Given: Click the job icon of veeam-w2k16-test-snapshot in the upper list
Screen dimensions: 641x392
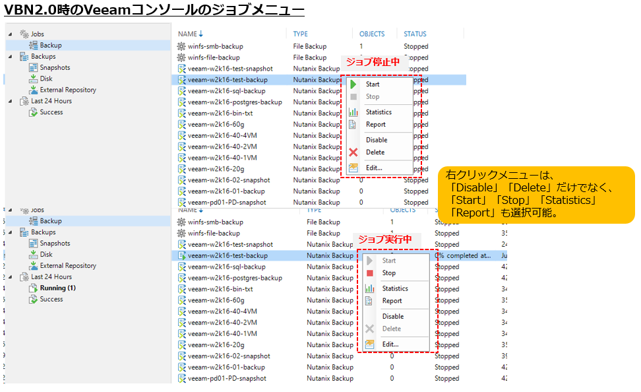Looking at the screenshot, I should point(182,69).
